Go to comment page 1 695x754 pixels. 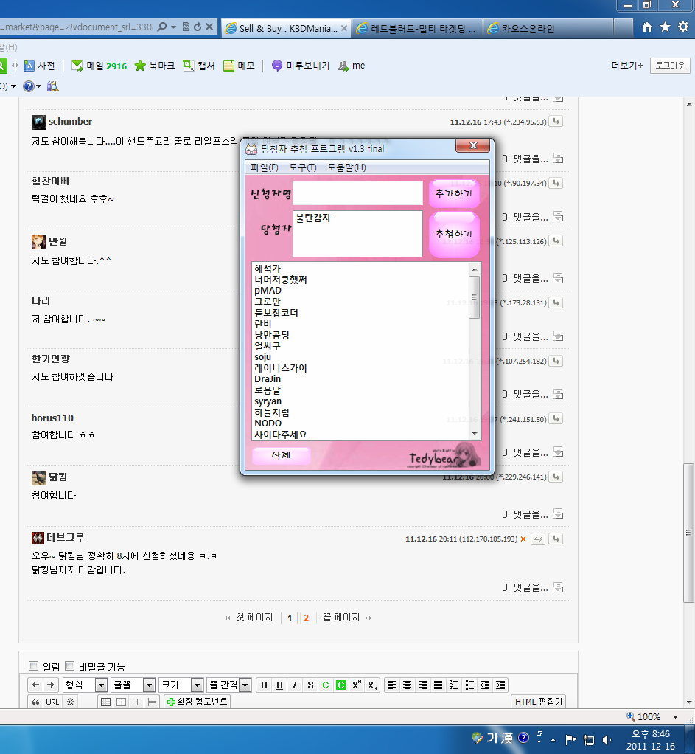click(290, 618)
